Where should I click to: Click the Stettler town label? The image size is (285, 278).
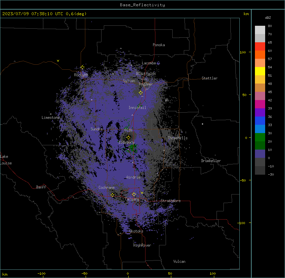click(210, 78)
